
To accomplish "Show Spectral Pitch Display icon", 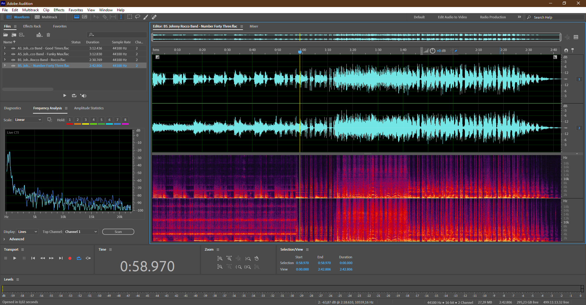I will tap(85, 17).
